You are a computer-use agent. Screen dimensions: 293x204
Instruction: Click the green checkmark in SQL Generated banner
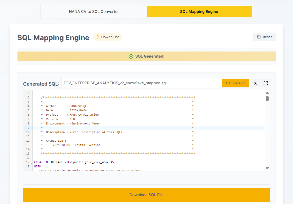[x=131, y=56]
